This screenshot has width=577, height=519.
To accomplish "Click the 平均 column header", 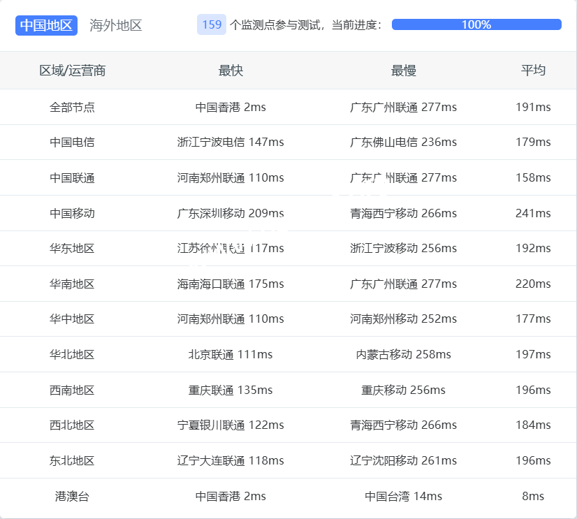I will [533, 71].
